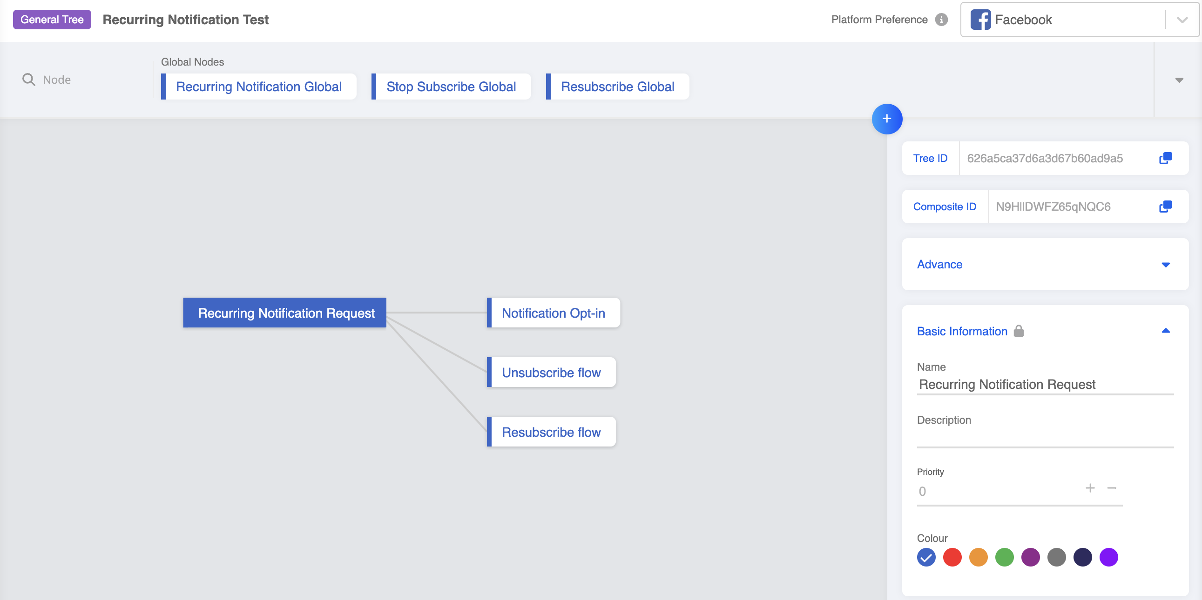Select the Unsubscribe flow node
Screen dimensions: 1202x600
click(x=551, y=373)
